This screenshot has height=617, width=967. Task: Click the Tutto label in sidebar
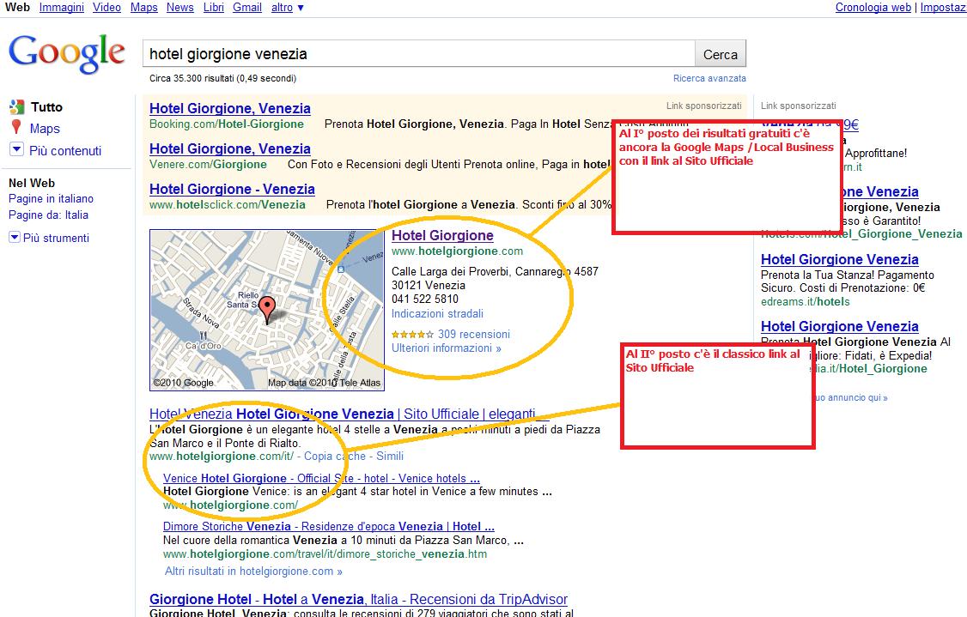click(47, 107)
